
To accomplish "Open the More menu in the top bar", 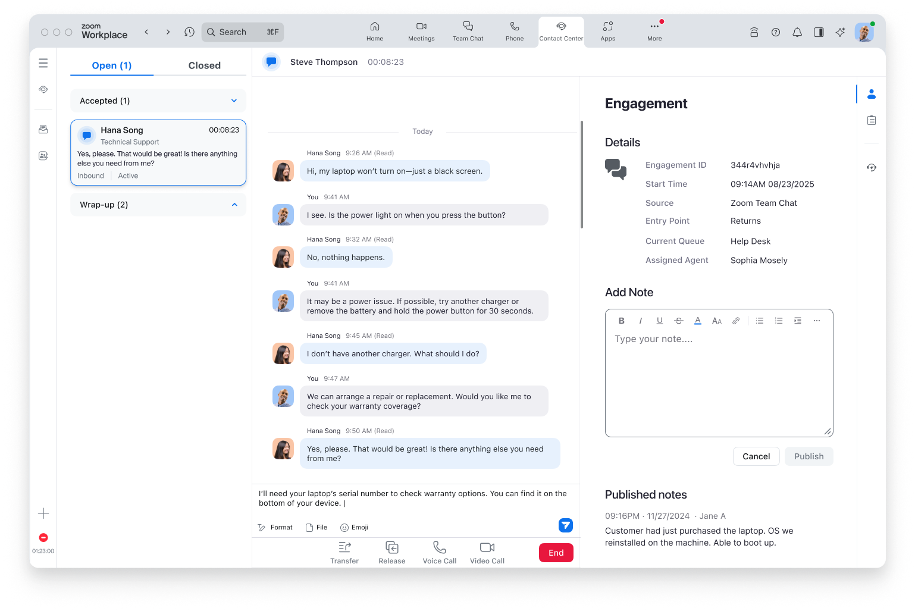I will (654, 32).
